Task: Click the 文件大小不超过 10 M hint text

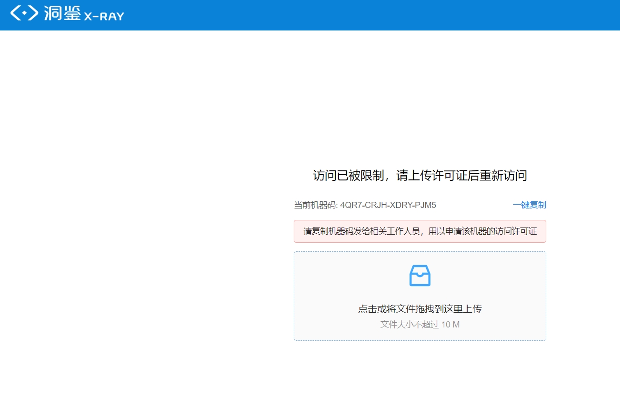Action: (x=420, y=325)
